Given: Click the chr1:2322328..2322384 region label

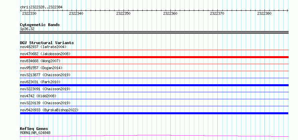Looking at the screenshot, I should pyautogui.click(x=41, y=7).
